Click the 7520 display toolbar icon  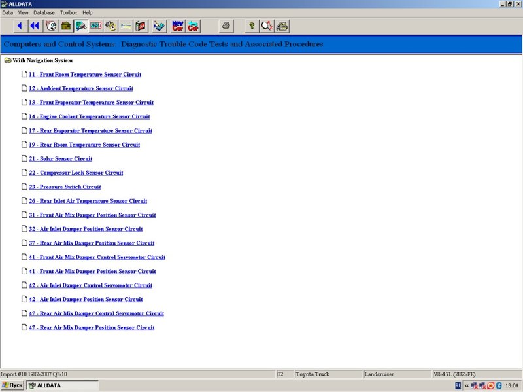click(96, 26)
